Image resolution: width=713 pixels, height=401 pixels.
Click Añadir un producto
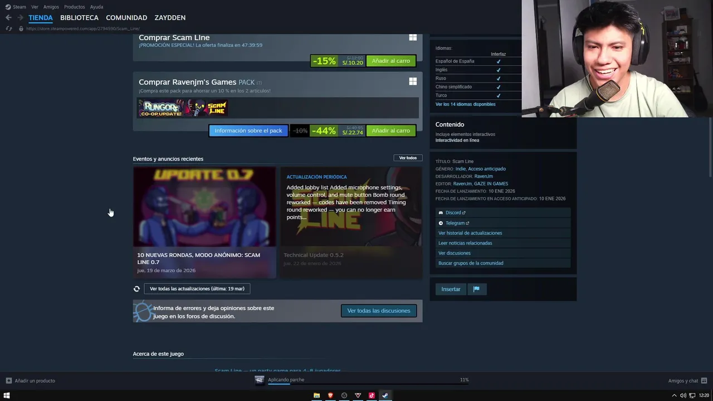point(35,380)
